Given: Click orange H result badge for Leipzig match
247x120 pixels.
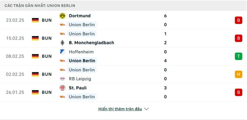Looking at the screenshot, I should point(238,74).
